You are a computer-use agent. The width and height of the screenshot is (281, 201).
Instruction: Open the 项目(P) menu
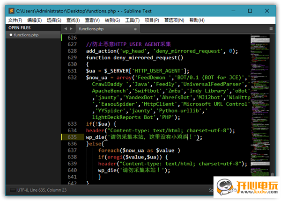(x=152, y=20)
